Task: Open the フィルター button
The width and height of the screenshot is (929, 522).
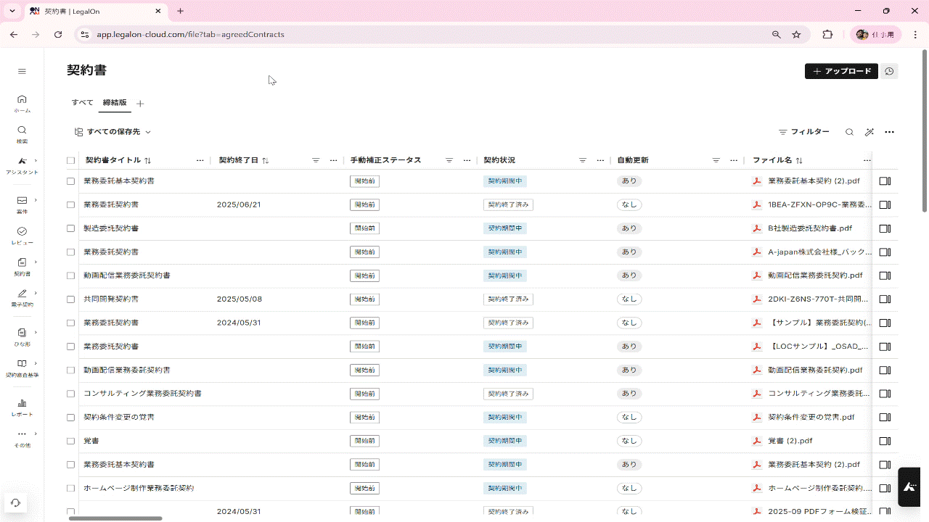Action: coord(803,132)
